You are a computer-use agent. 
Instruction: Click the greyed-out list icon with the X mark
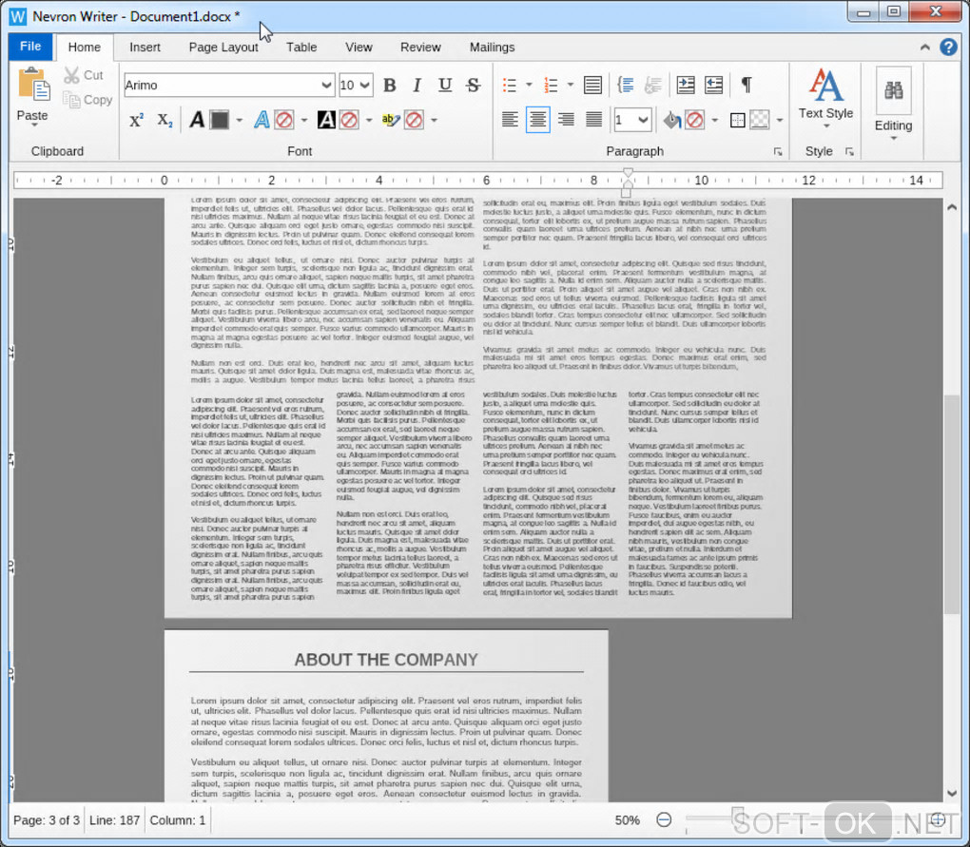coord(653,85)
